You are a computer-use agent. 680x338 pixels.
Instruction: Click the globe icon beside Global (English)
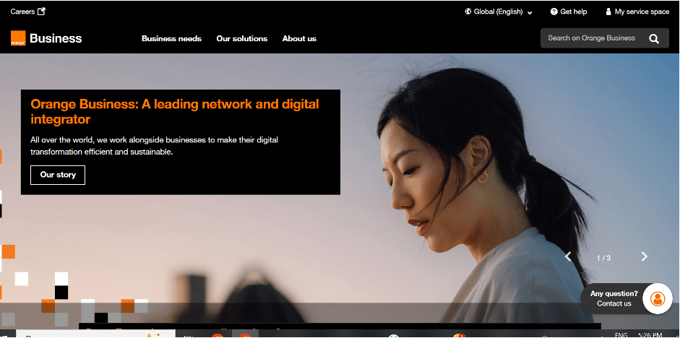pyautogui.click(x=468, y=12)
